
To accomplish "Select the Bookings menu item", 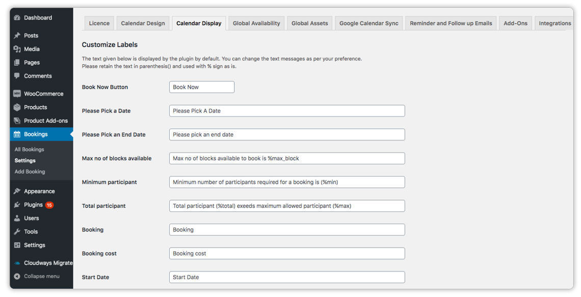I will (x=41, y=134).
